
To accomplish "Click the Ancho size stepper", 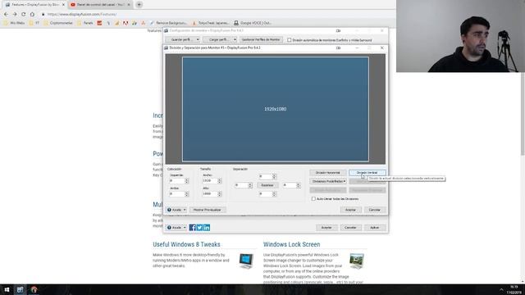I will (219, 180).
